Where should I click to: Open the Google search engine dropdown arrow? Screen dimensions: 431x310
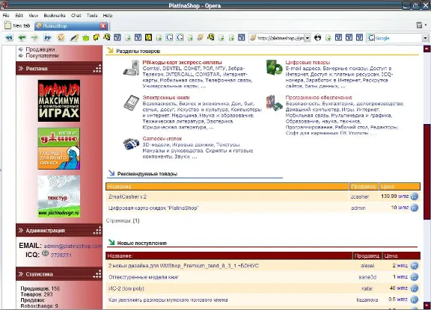click(x=425, y=38)
